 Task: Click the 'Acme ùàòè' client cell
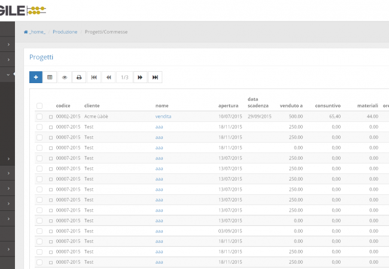96,117
